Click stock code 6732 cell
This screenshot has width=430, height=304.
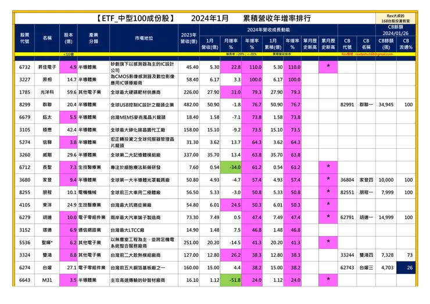click(24, 67)
